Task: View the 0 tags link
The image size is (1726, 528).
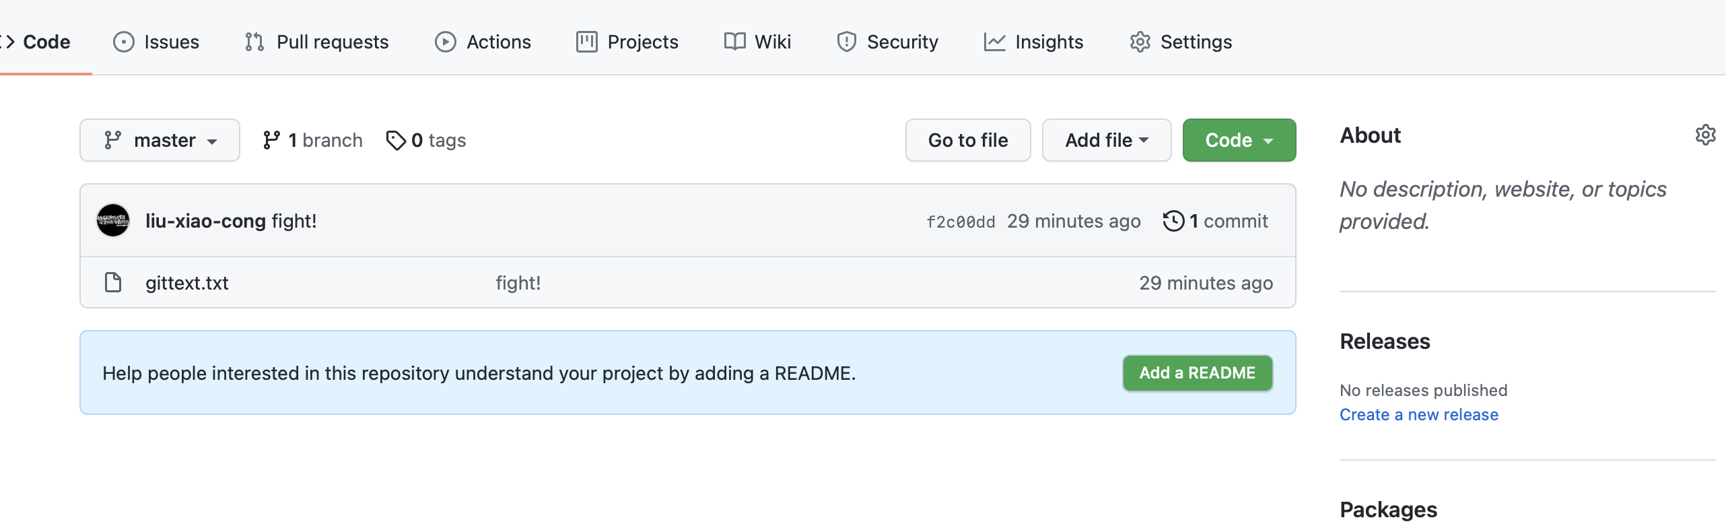Action: coord(426,140)
